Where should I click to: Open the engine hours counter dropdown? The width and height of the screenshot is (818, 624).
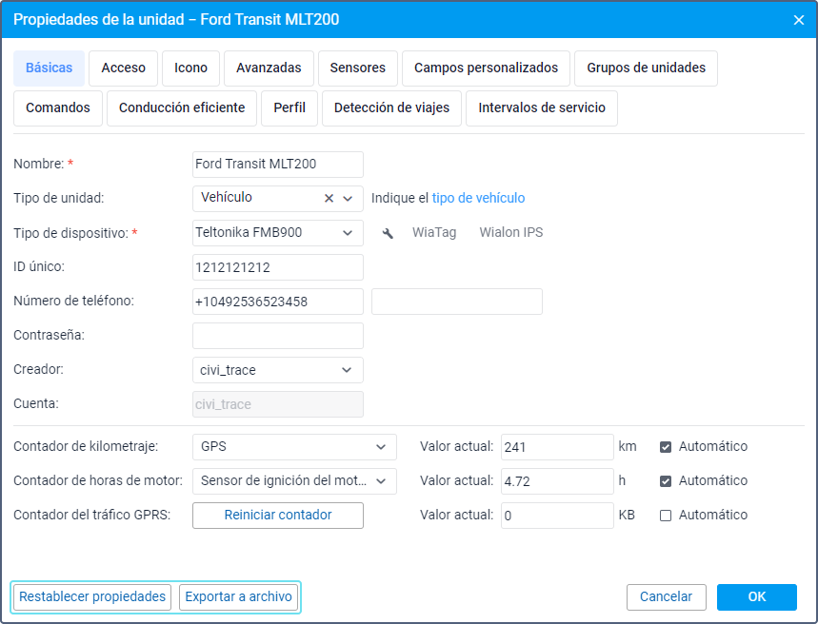coord(380,480)
